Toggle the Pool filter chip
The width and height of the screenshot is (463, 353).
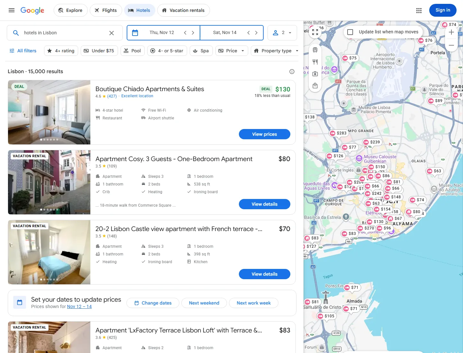[x=132, y=51]
